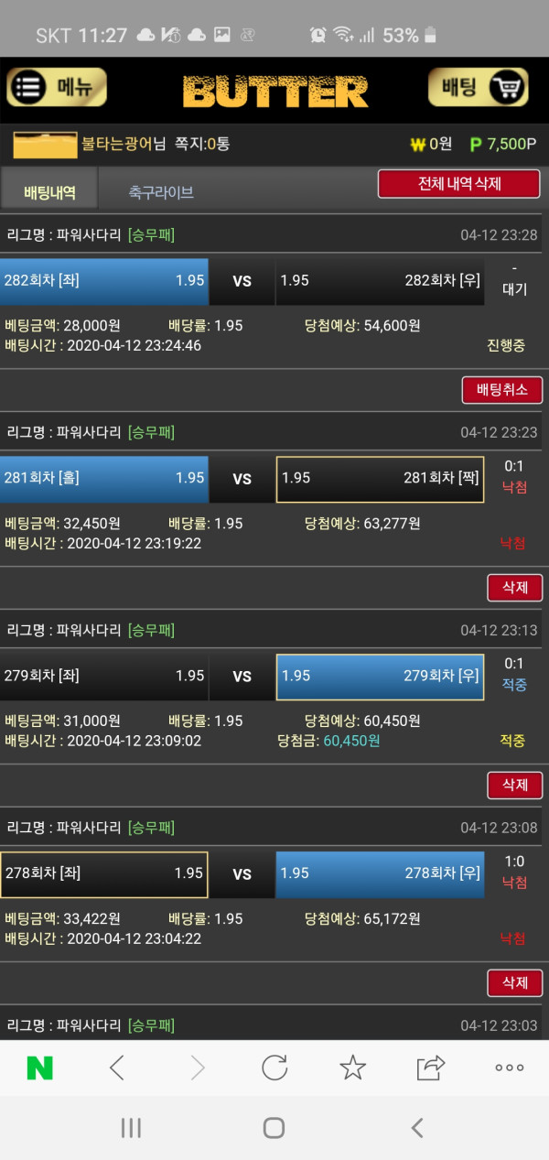Switch to 축구라이브 tab
The width and height of the screenshot is (549, 1160).
(161, 192)
